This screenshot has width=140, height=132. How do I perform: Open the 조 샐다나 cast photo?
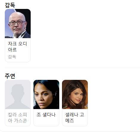coord(46,94)
